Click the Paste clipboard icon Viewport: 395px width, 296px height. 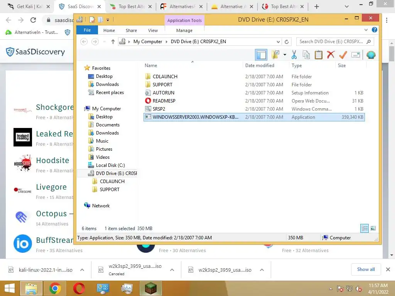click(318, 55)
